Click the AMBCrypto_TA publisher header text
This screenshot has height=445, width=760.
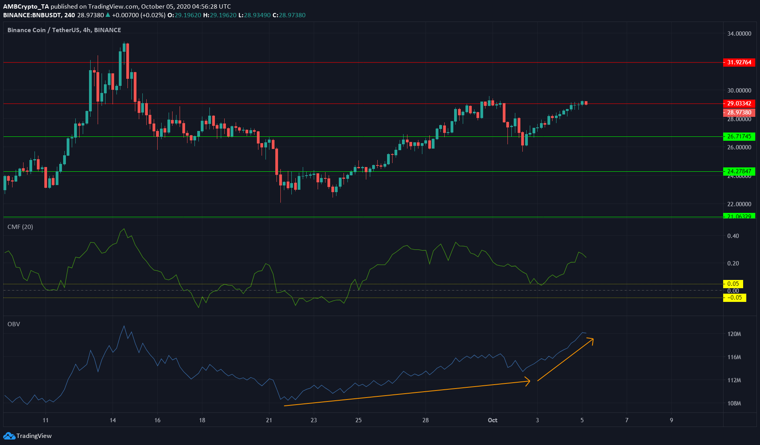(x=26, y=6)
